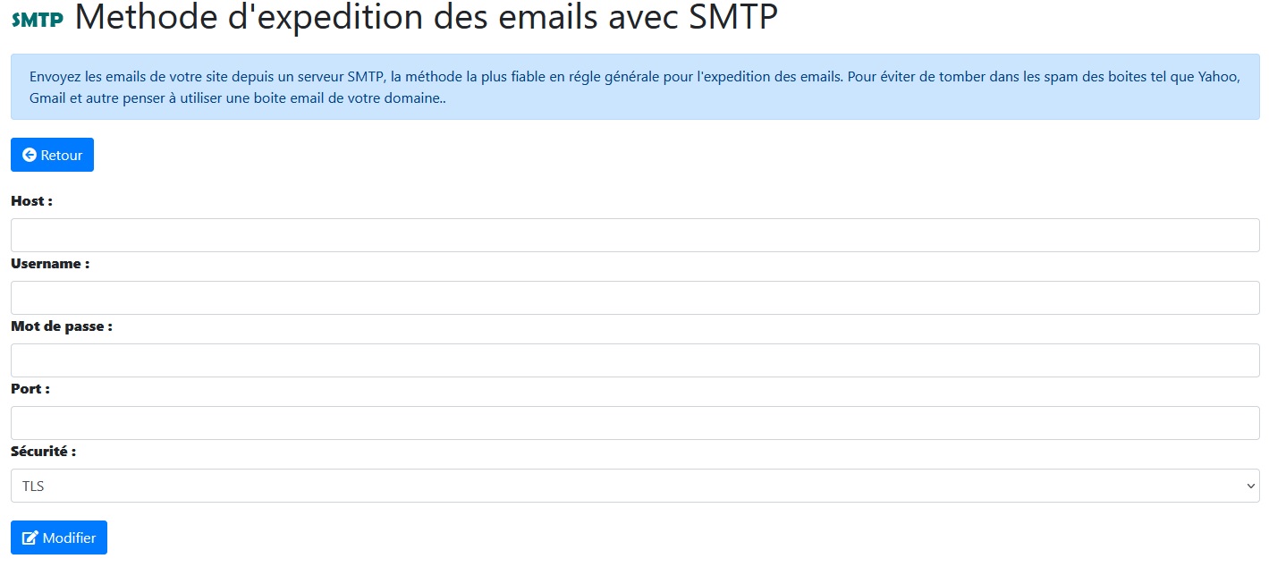Click the page title about SMTP email expedition

point(427,18)
